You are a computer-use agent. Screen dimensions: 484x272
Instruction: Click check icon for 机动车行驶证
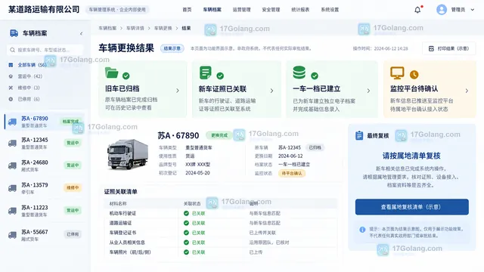186,213
